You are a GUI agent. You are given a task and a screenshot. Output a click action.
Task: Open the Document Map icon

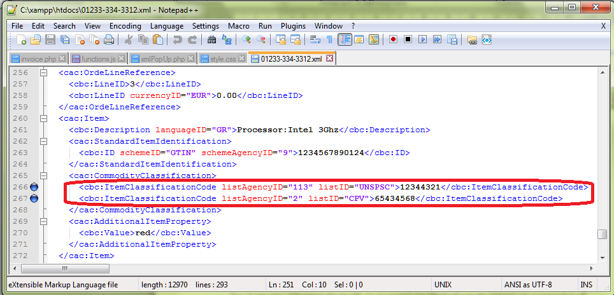click(x=374, y=39)
